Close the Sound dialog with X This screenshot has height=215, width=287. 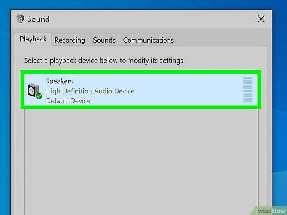coord(261,19)
